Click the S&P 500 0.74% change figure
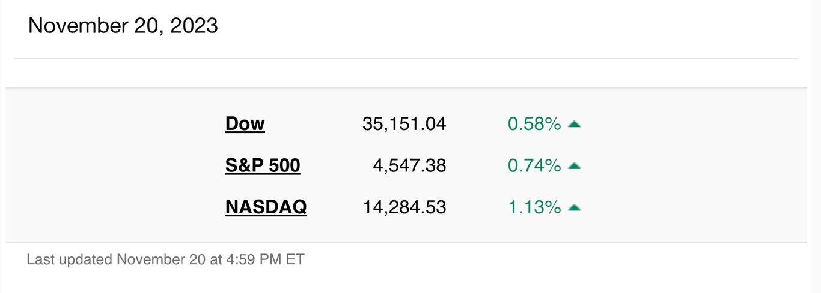The width and height of the screenshot is (821, 293). tap(534, 165)
